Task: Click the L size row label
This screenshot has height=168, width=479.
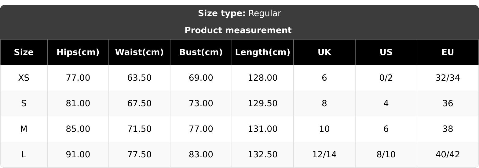Action: pos(24,155)
